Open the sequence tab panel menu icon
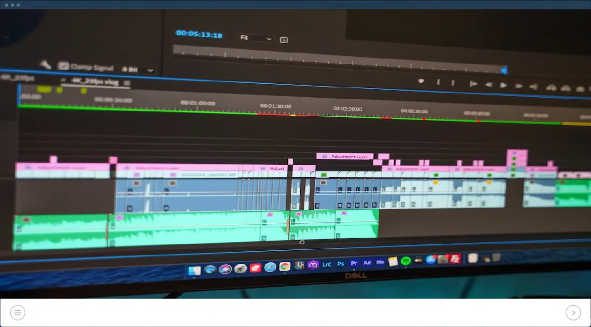This screenshot has height=327, width=591. pos(127,83)
